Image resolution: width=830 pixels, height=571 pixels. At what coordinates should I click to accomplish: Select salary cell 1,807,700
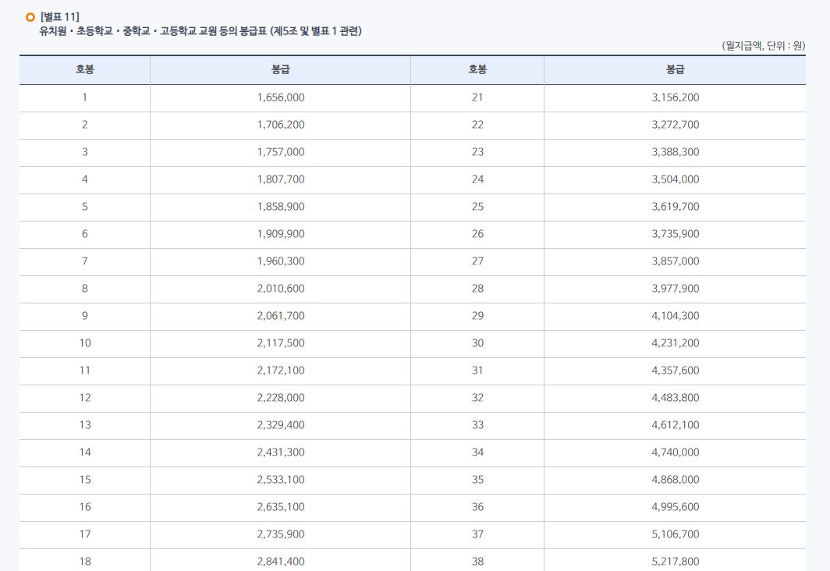[x=281, y=179]
